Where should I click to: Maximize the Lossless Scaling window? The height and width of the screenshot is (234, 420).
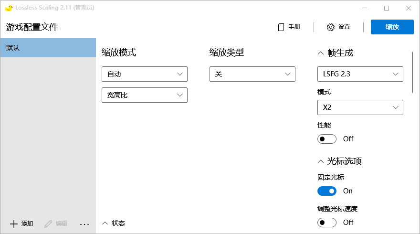coord(387,8)
